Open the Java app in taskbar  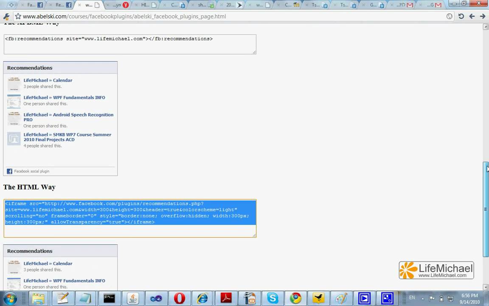tap(133, 298)
